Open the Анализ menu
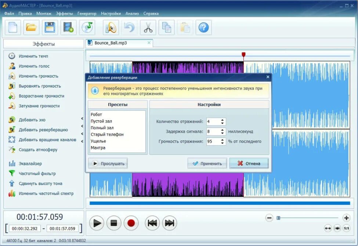The height and width of the screenshot is (246, 358). [132, 14]
